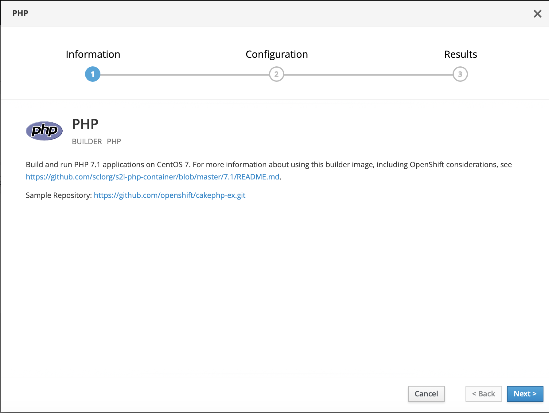Screen dimensions: 549x413
Task: Select step 1 circle in the wizard
Action: pyautogui.click(x=93, y=74)
